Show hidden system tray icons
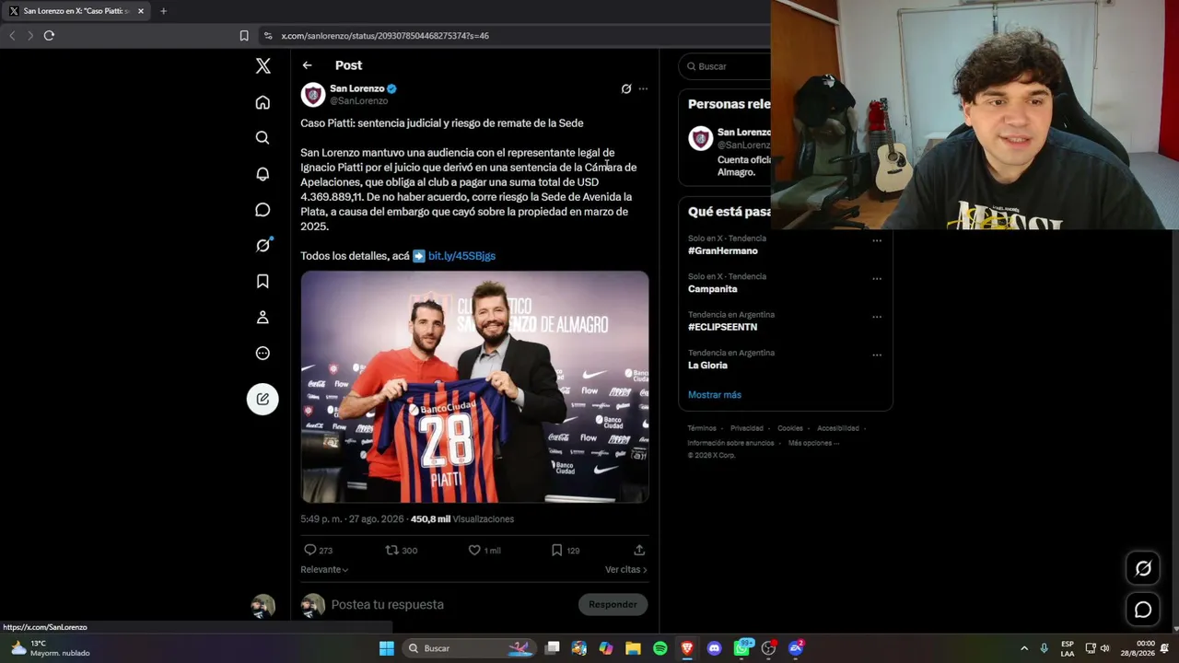This screenshot has width=1179, height=663. 1024,648
